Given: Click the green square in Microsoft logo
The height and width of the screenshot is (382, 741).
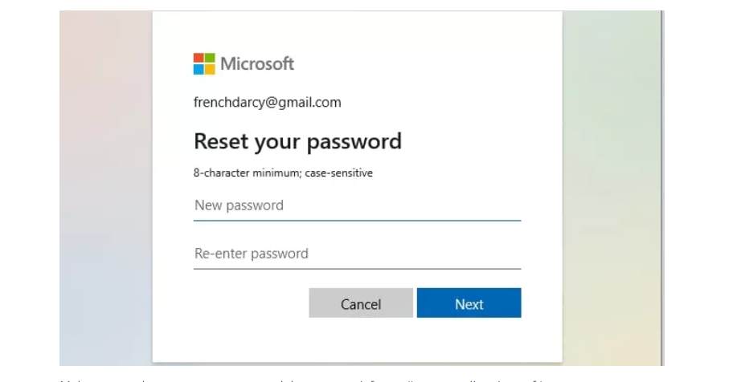Looking at the screenshot, I should 210,59.
